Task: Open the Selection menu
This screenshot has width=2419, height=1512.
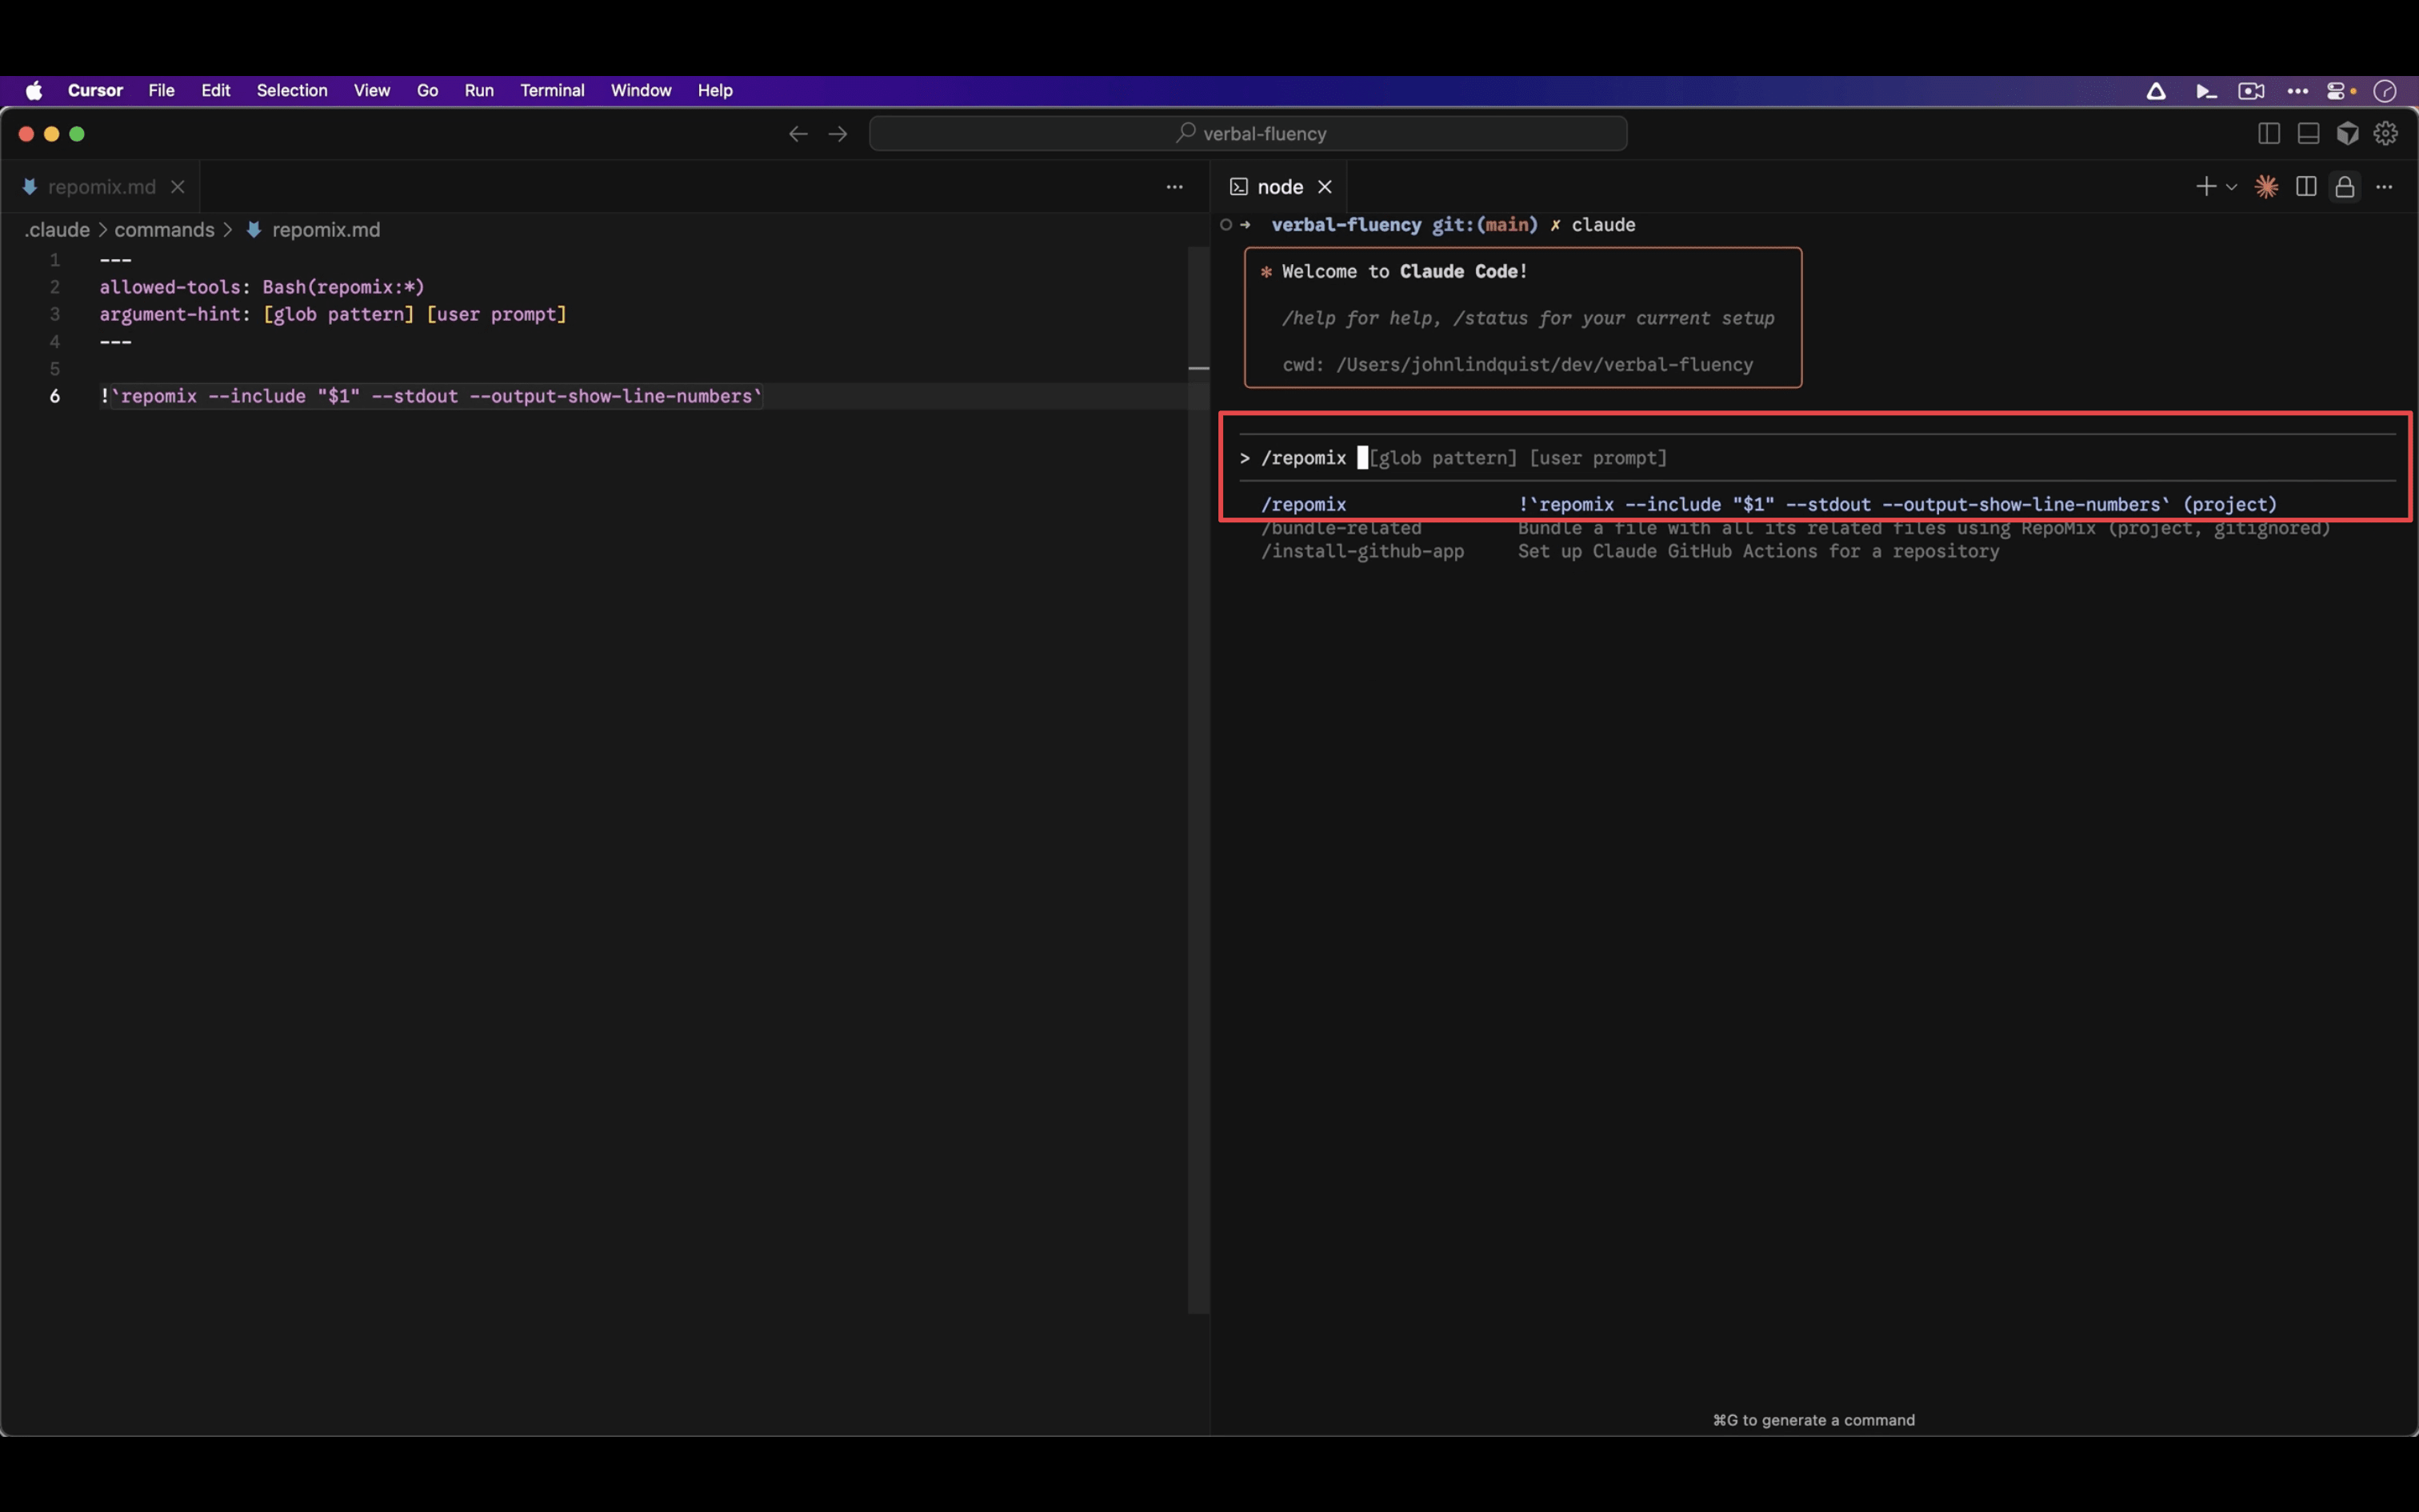Action: 292,91
